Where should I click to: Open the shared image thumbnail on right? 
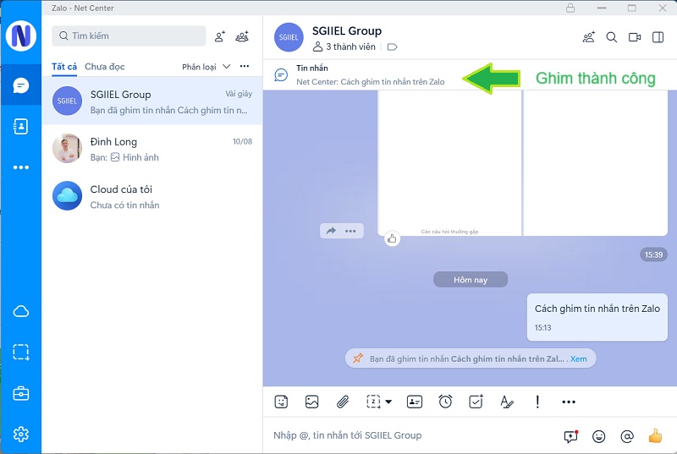pos(596,162)
